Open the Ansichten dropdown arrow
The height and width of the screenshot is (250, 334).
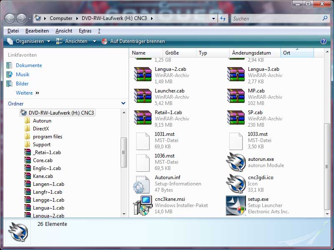(94, 41)
